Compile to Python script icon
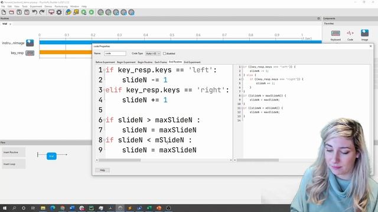 click(69, 12)
